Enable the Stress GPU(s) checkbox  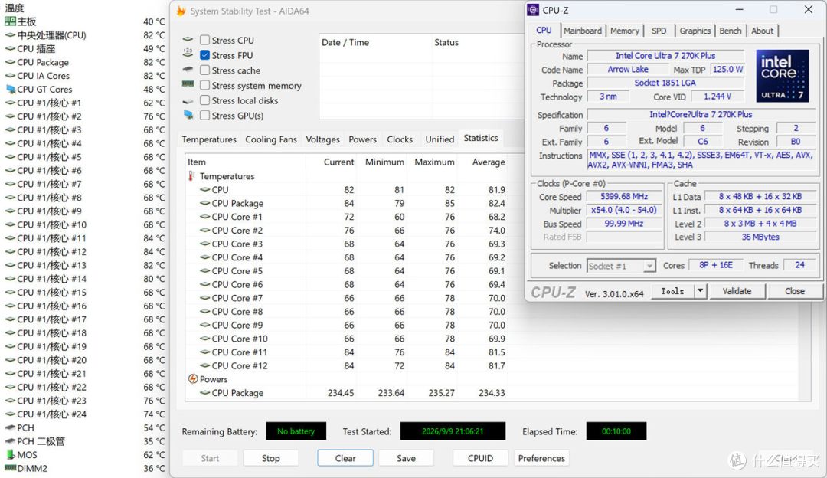click(x=204, y=115)
